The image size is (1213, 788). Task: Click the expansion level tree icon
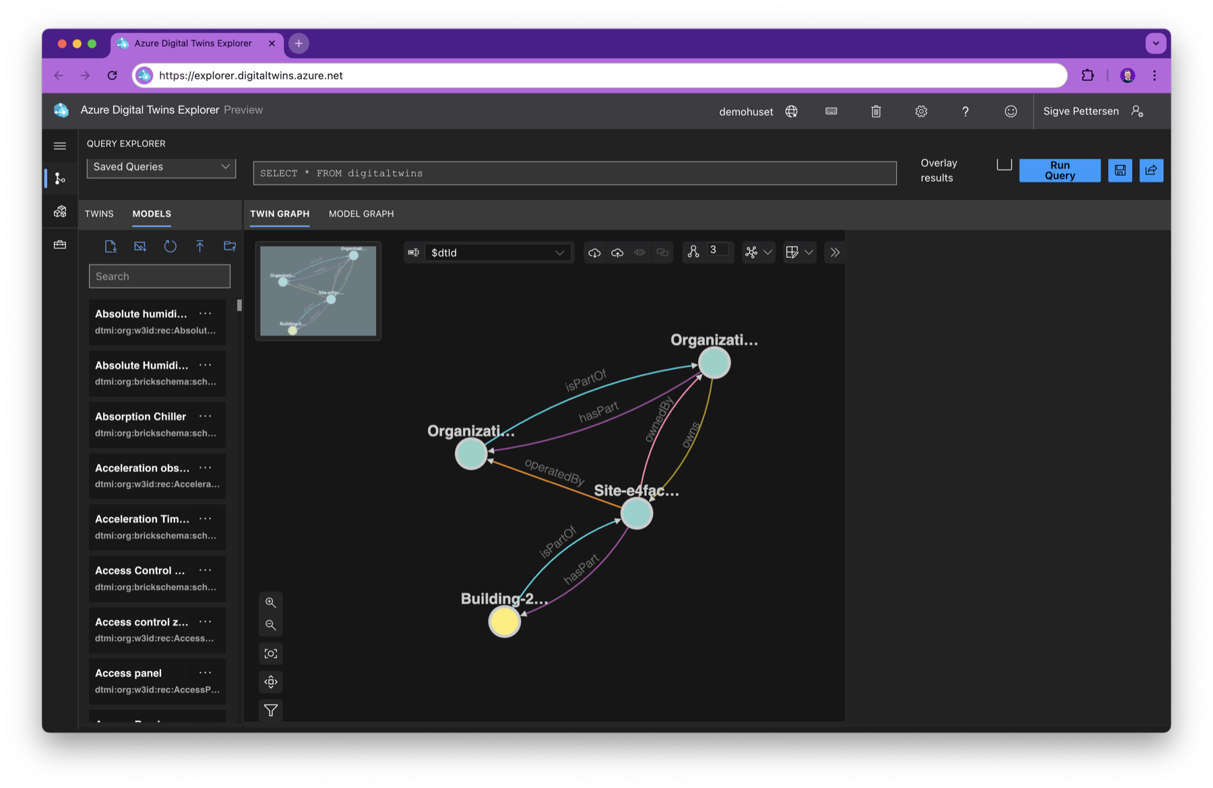pos(693,252)
